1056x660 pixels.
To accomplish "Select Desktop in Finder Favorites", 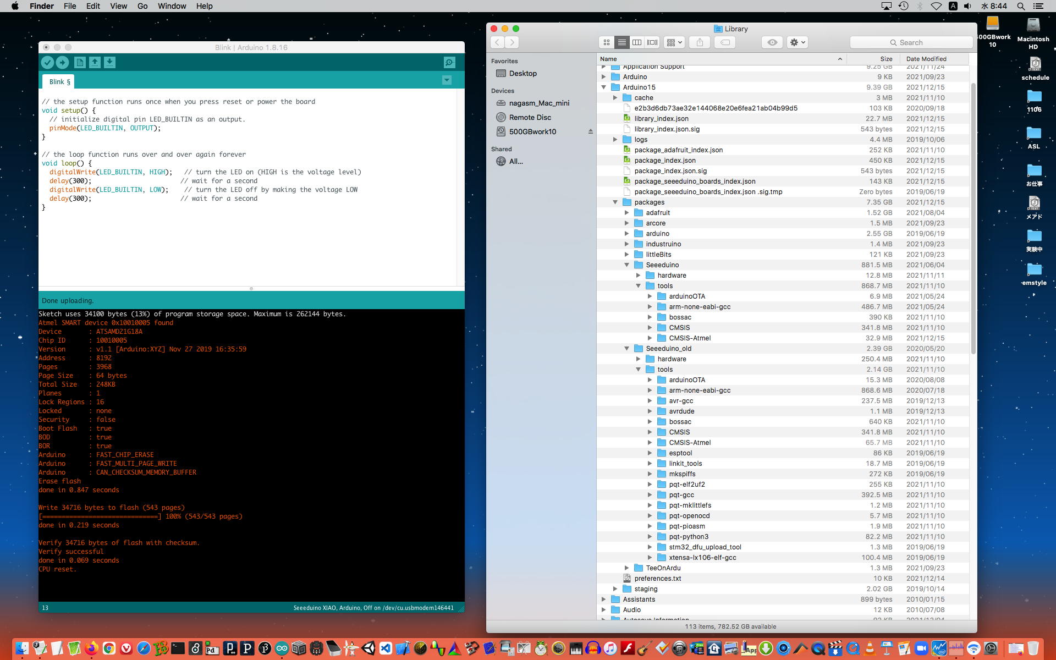I will 522,73.
